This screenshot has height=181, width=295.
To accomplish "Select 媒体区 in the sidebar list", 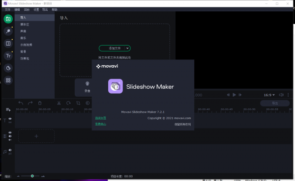I will tap(34, 25).
